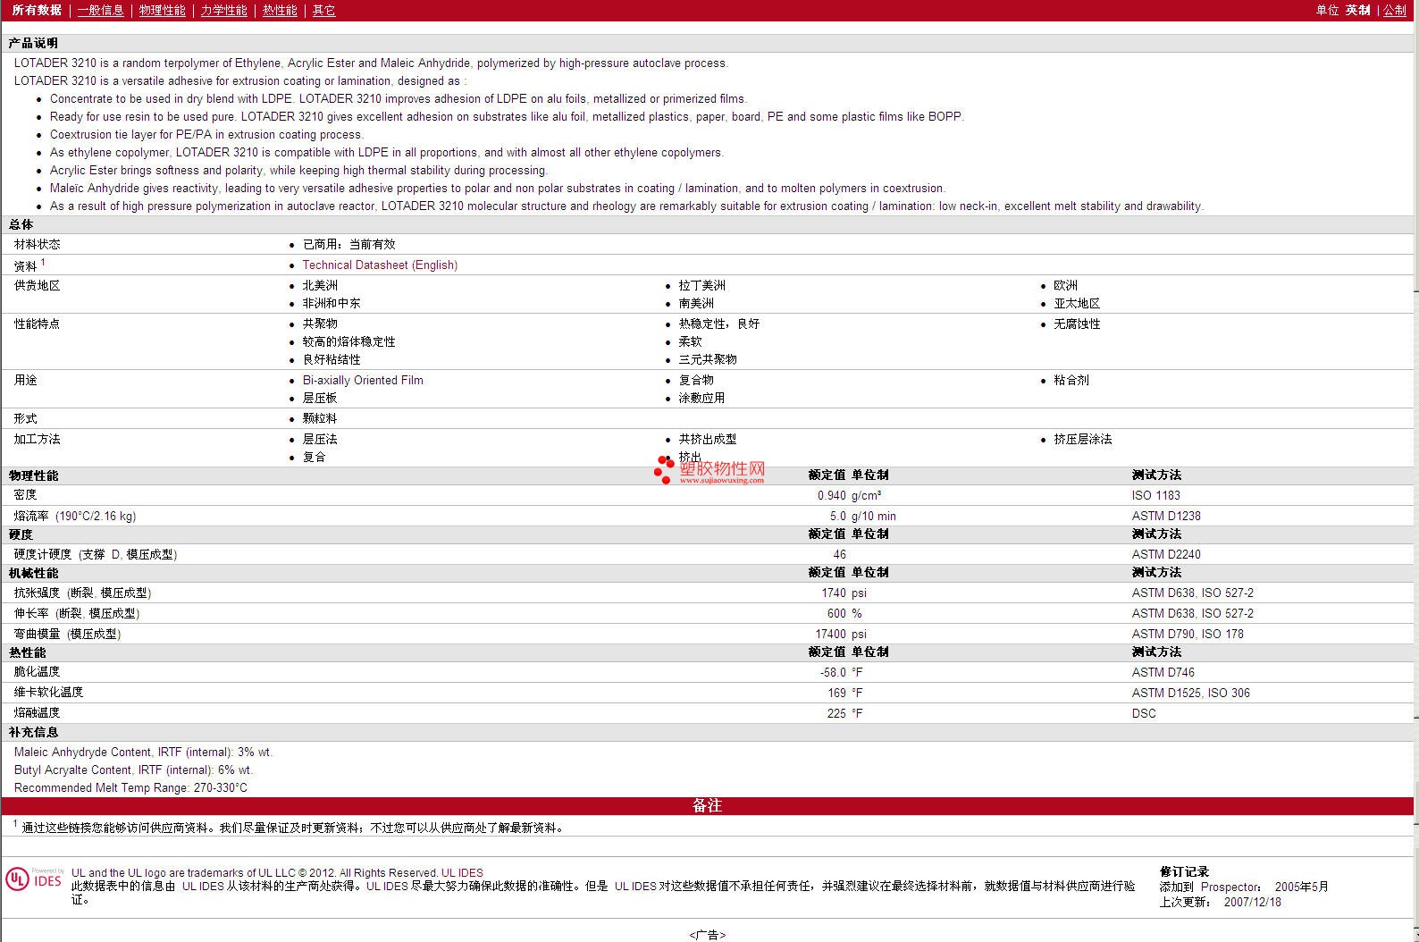Select the density value 0.940
1419x942 pixels.
point(831,496)
